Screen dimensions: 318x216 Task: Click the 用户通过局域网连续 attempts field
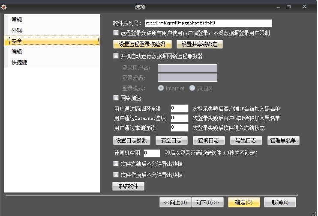180,108
